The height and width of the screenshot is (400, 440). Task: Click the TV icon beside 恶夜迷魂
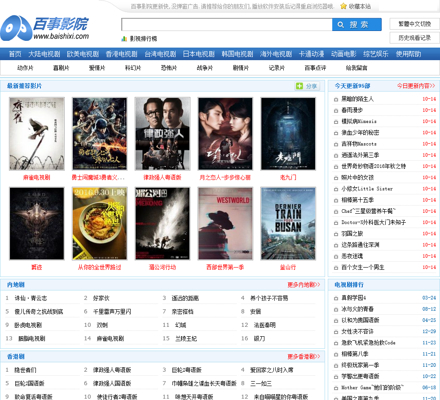pos(336,256)
